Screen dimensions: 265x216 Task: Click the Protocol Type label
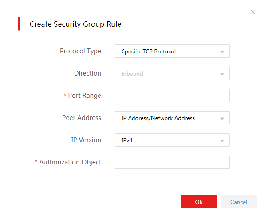tap(80, 51)
